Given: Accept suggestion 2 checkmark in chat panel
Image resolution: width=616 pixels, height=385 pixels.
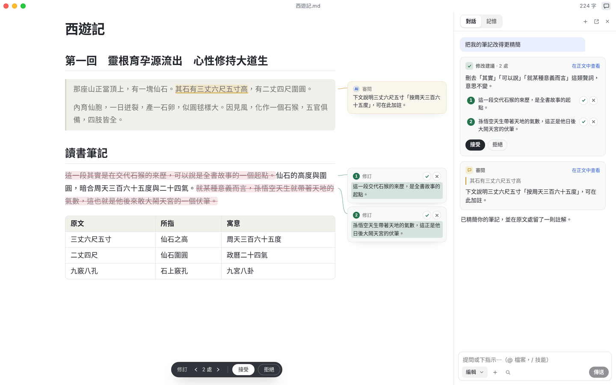Looking at the screenshot, I should click(x=583, y=122).
